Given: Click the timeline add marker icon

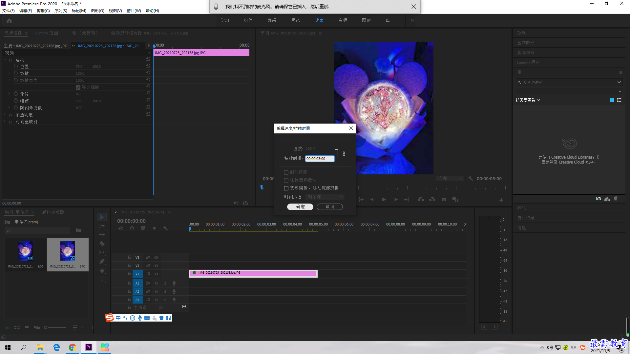Looking at the screenshot, I should pos(154,228).
